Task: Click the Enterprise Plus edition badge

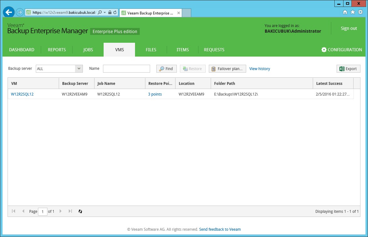Action: tap(115, 31)
